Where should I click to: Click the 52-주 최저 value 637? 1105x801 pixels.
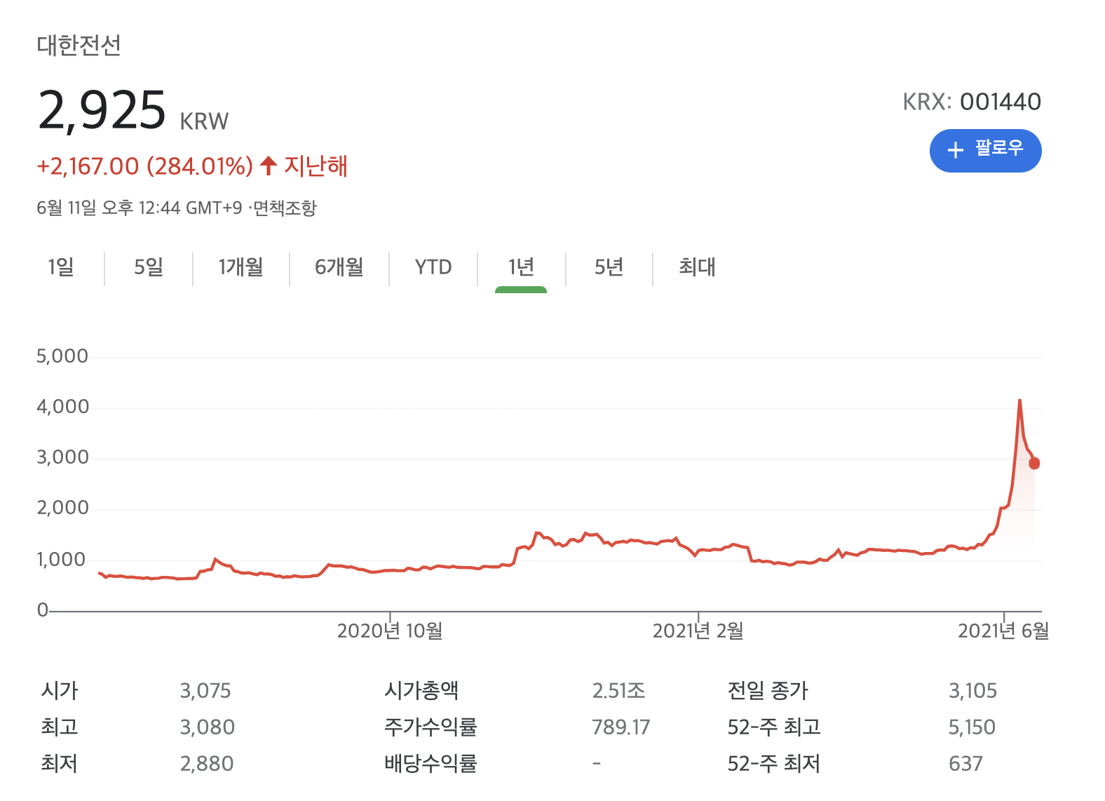coord(965,764)
